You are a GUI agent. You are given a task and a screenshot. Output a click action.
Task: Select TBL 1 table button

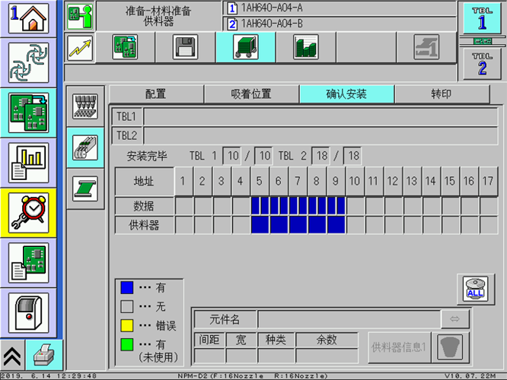pyautogui.click(x=482, y=18)
